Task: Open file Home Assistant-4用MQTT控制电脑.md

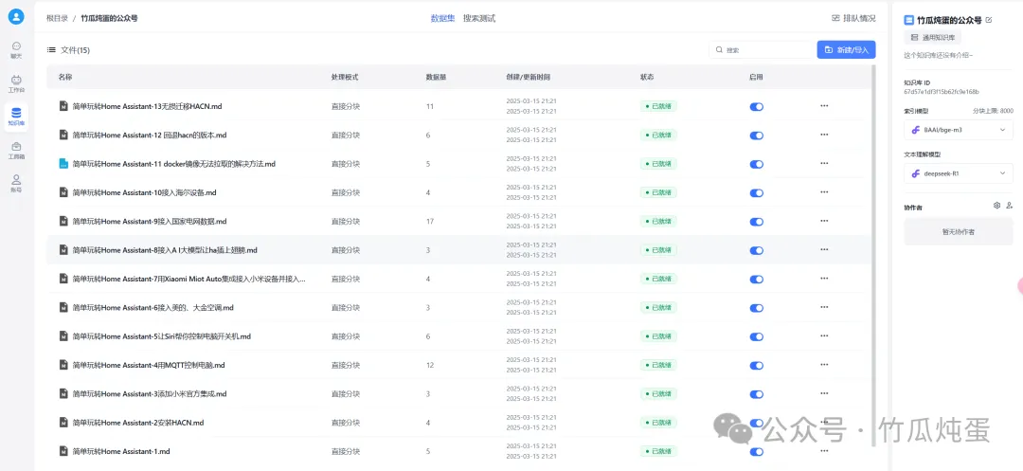Action: click(149, 365)
